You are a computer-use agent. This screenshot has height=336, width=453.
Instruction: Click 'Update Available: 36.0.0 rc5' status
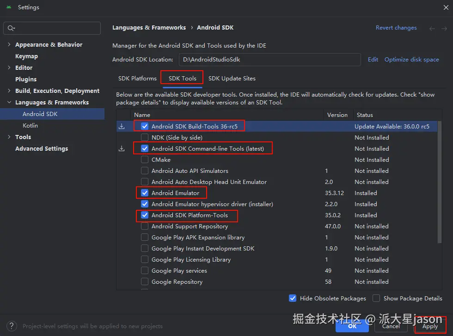(x=392, y=126)
